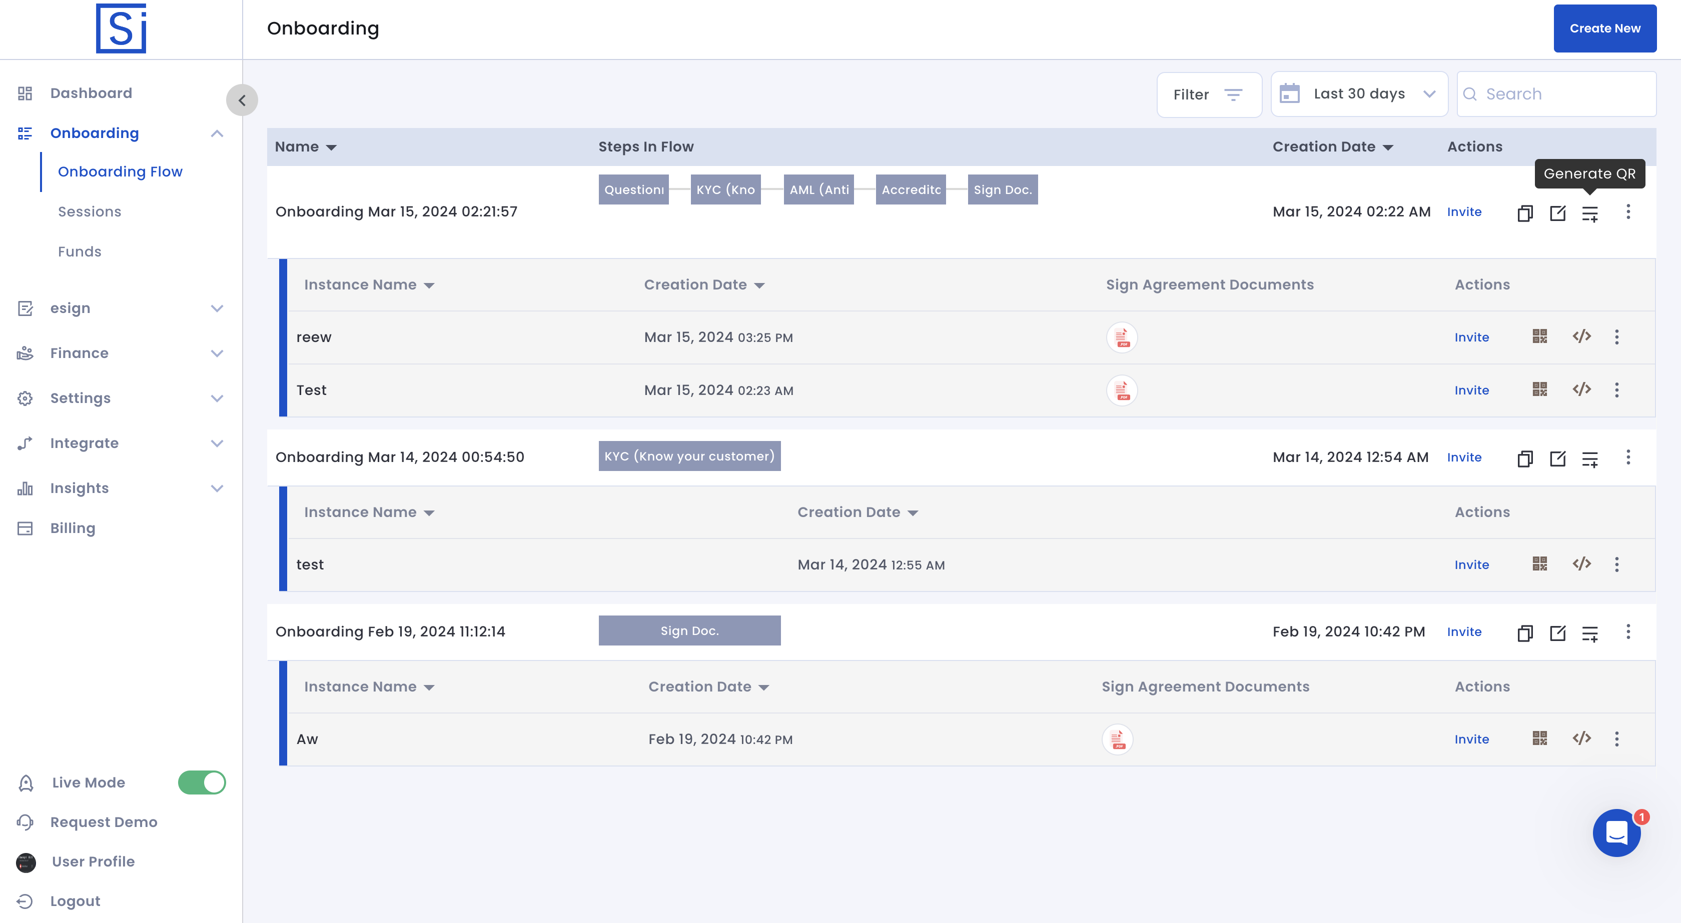Open three-dot menu for Aw instance
Viewport: 1681px width, 923px height.
[1616, 739]
